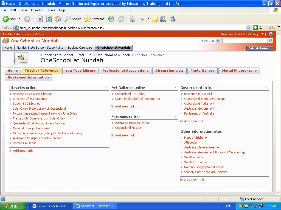The width and height of the screenshot is (281, 210).
Task: Open Favorites star button
Action: click(94, 19)
